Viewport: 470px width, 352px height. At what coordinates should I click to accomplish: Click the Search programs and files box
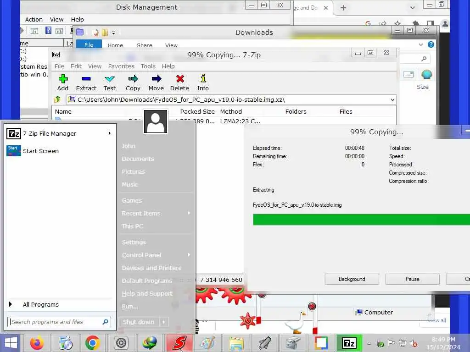point(59,322)
